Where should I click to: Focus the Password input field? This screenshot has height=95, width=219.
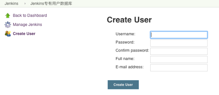179,43
